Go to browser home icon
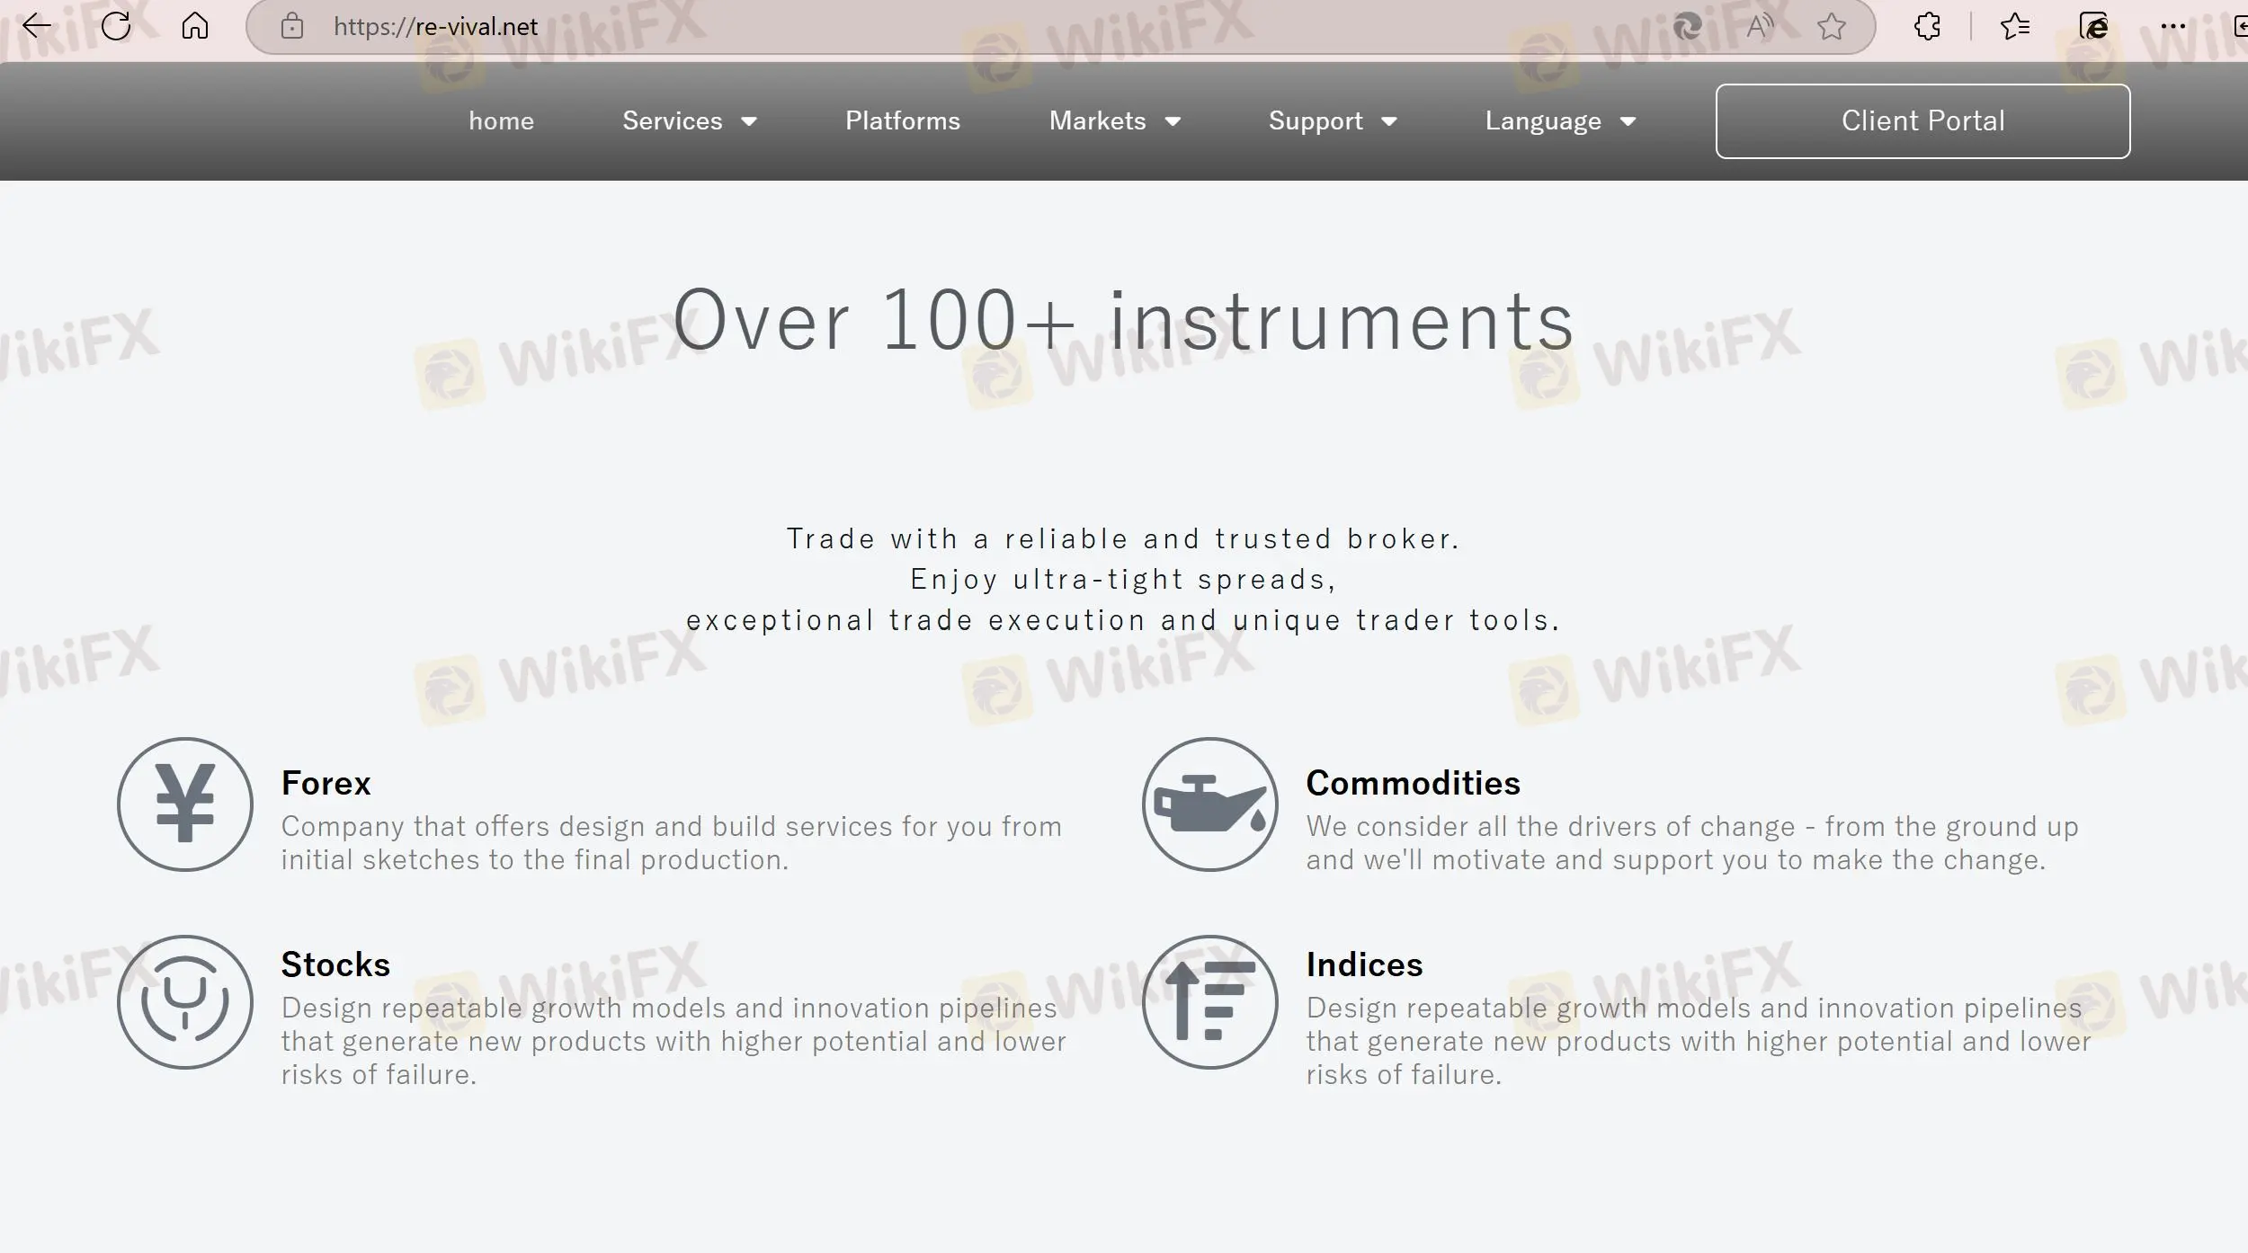 (x=194, y=26)
